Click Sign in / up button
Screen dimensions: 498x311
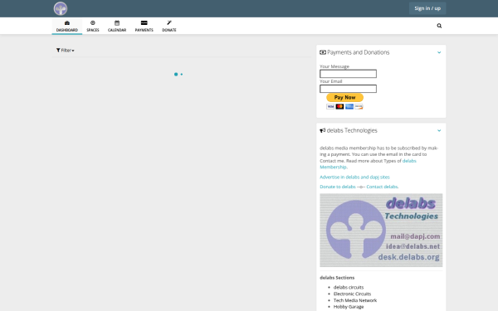click(427, 8)
